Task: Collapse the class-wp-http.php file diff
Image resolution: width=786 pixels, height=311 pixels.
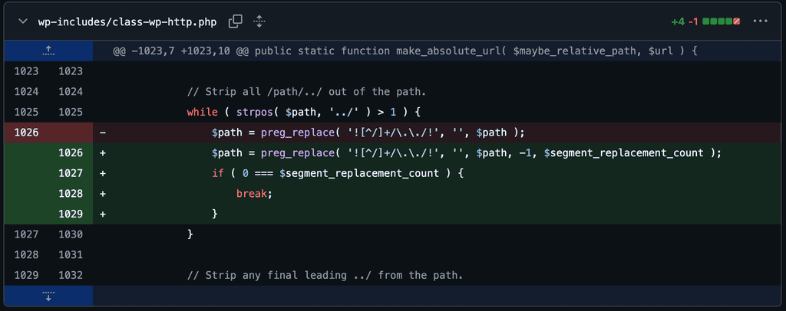Action: (22, 21)
